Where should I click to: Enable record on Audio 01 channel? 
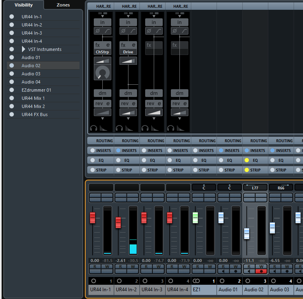click(x=236, y=271)
